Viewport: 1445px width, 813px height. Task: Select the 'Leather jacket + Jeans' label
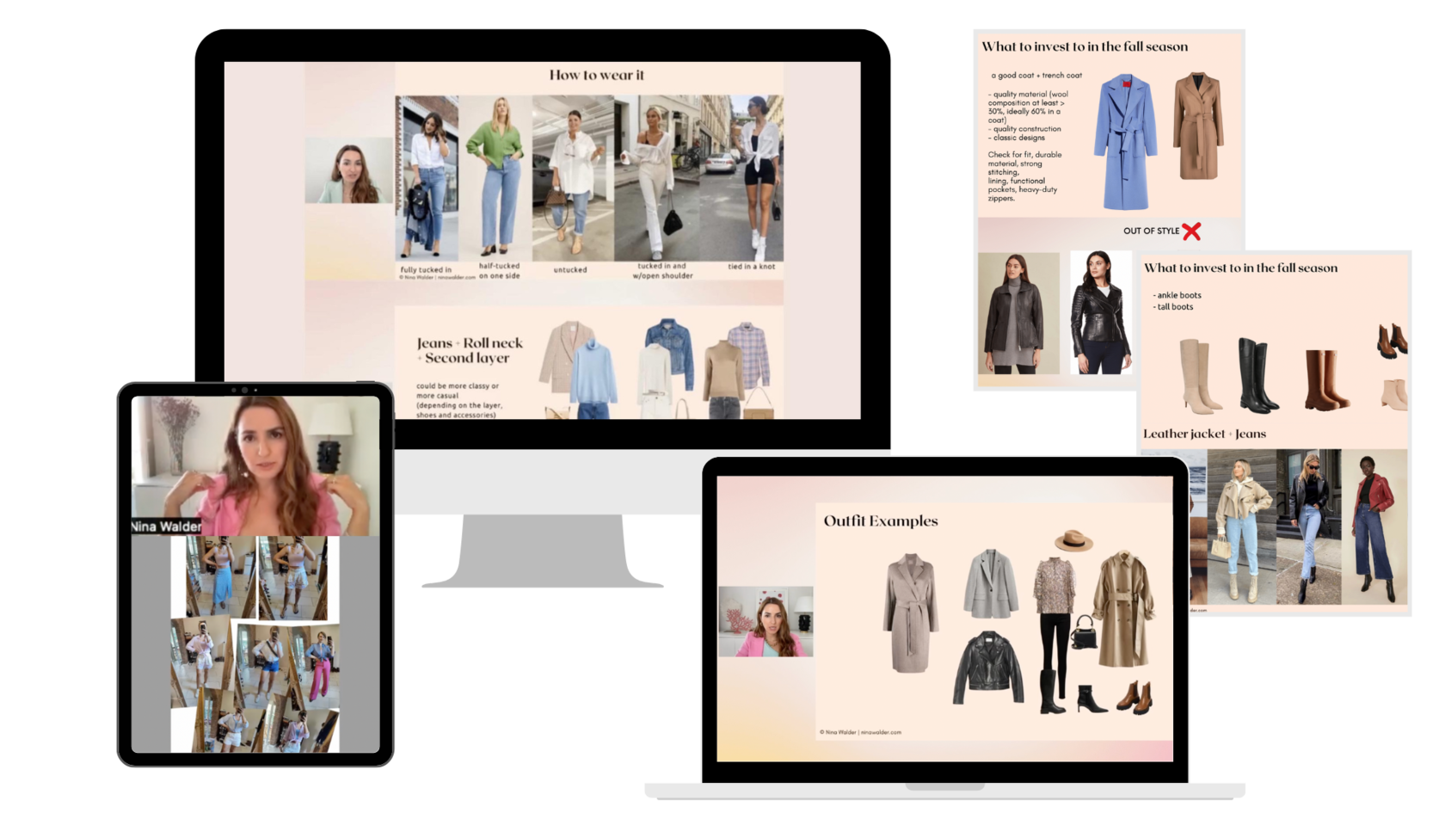[x=1204, y=434]
